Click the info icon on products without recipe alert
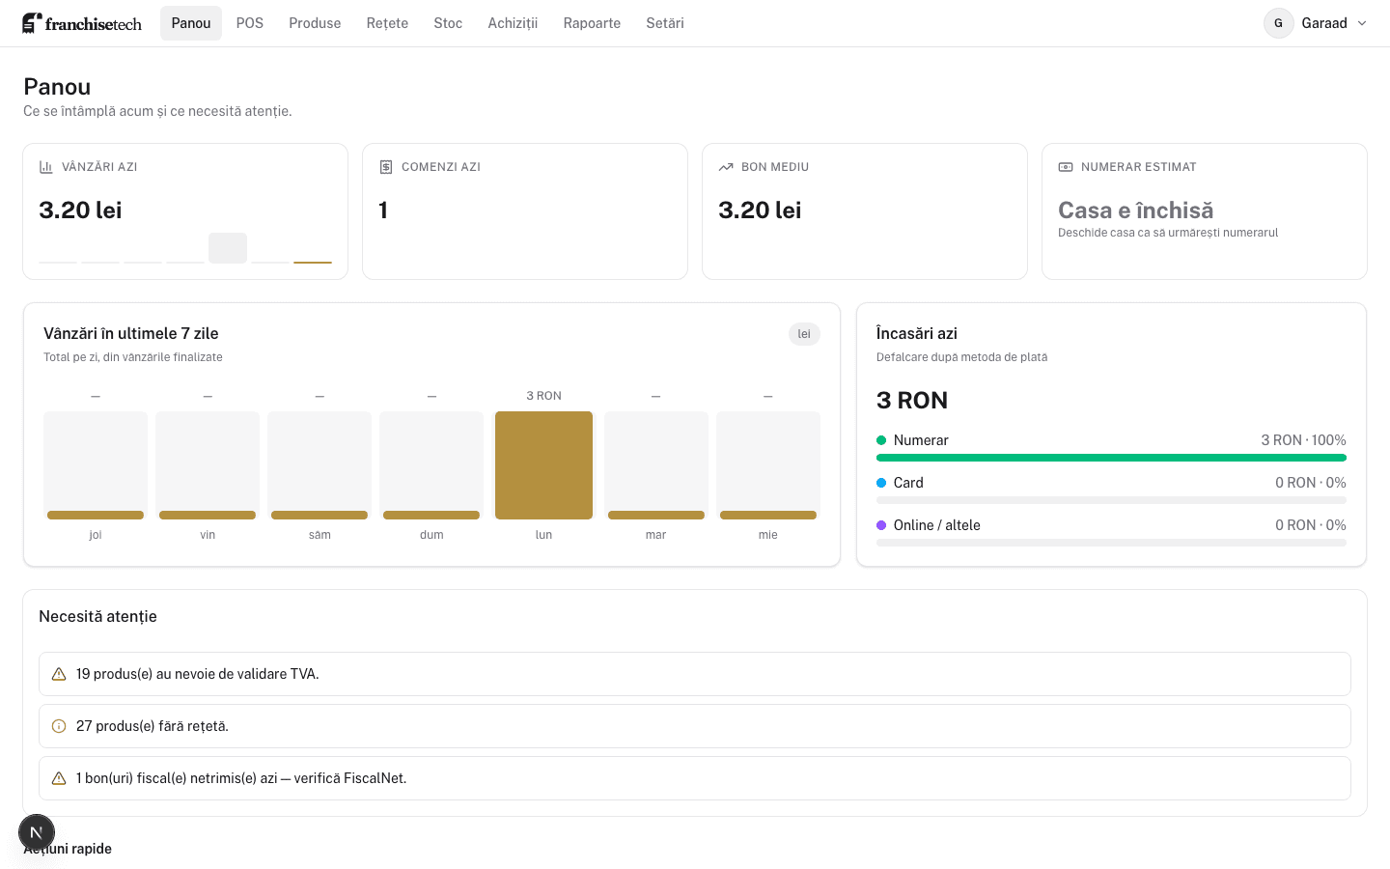 click(x=59, y=726)
